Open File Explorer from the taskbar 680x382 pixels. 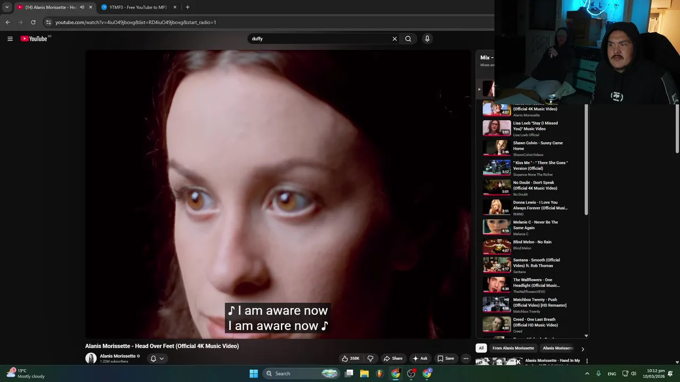point(364,374)
